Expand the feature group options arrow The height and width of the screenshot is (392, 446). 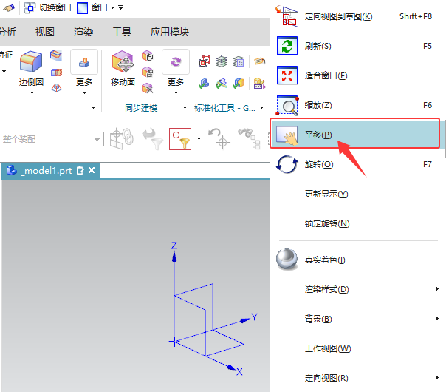[93, 108]
